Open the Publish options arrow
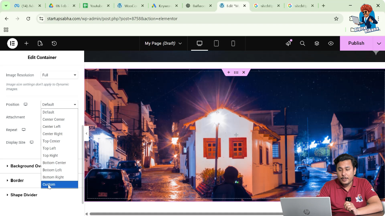385x216 pixels. coord(379,44)
